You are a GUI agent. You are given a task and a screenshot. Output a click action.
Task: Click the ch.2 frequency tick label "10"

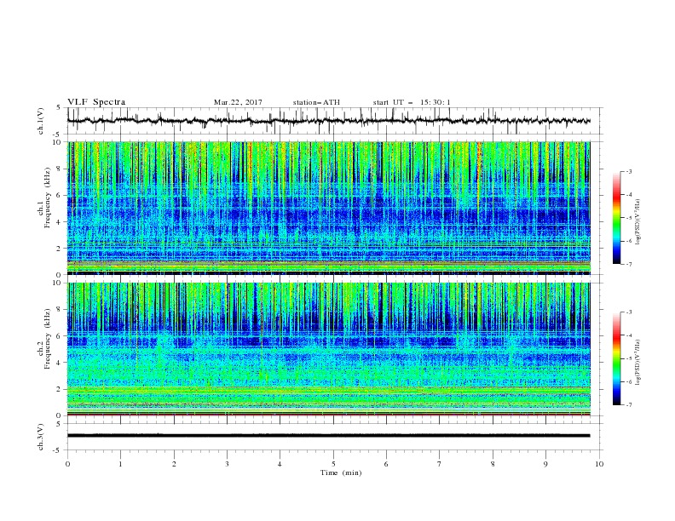click(x=58, y=283)
